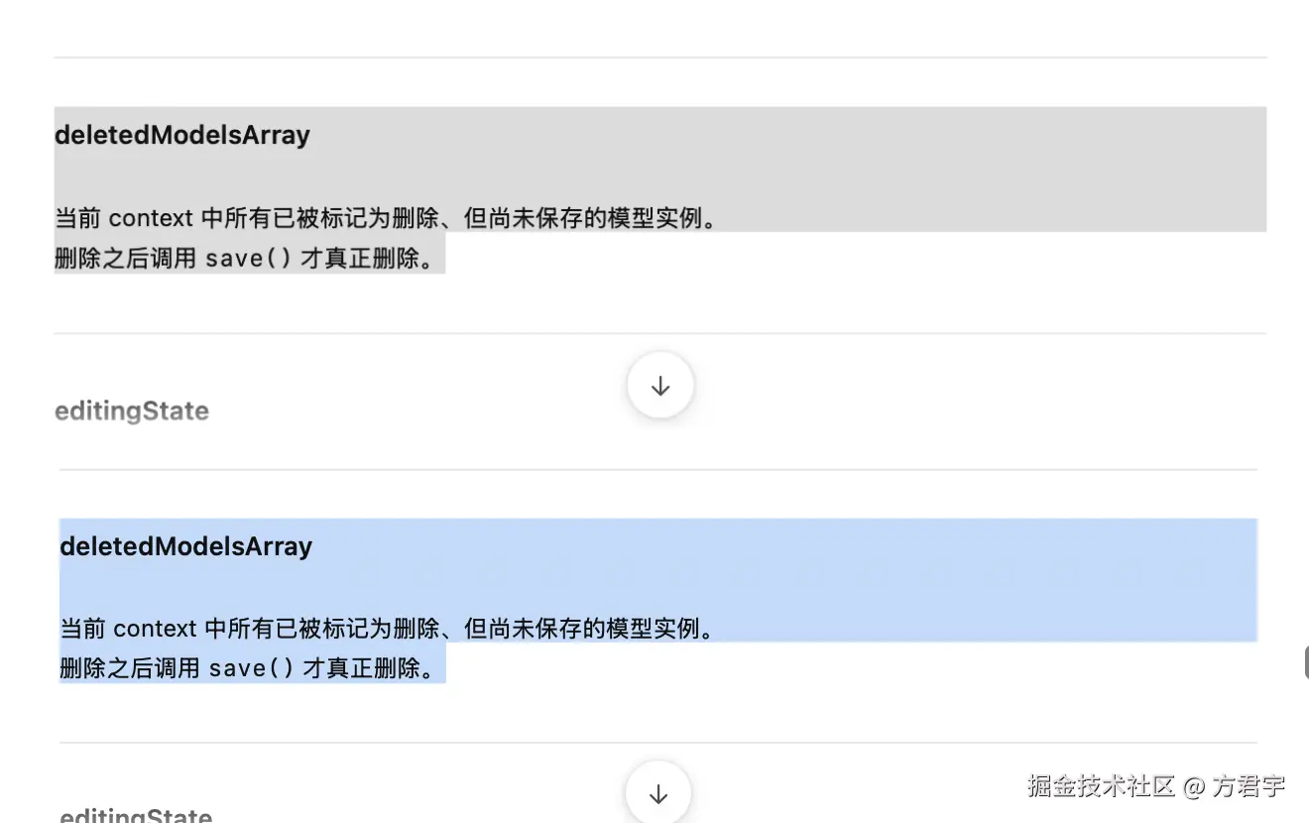
Task: Click the word context in blue-highlighted paragraph
Action: (x=156, y=629)
